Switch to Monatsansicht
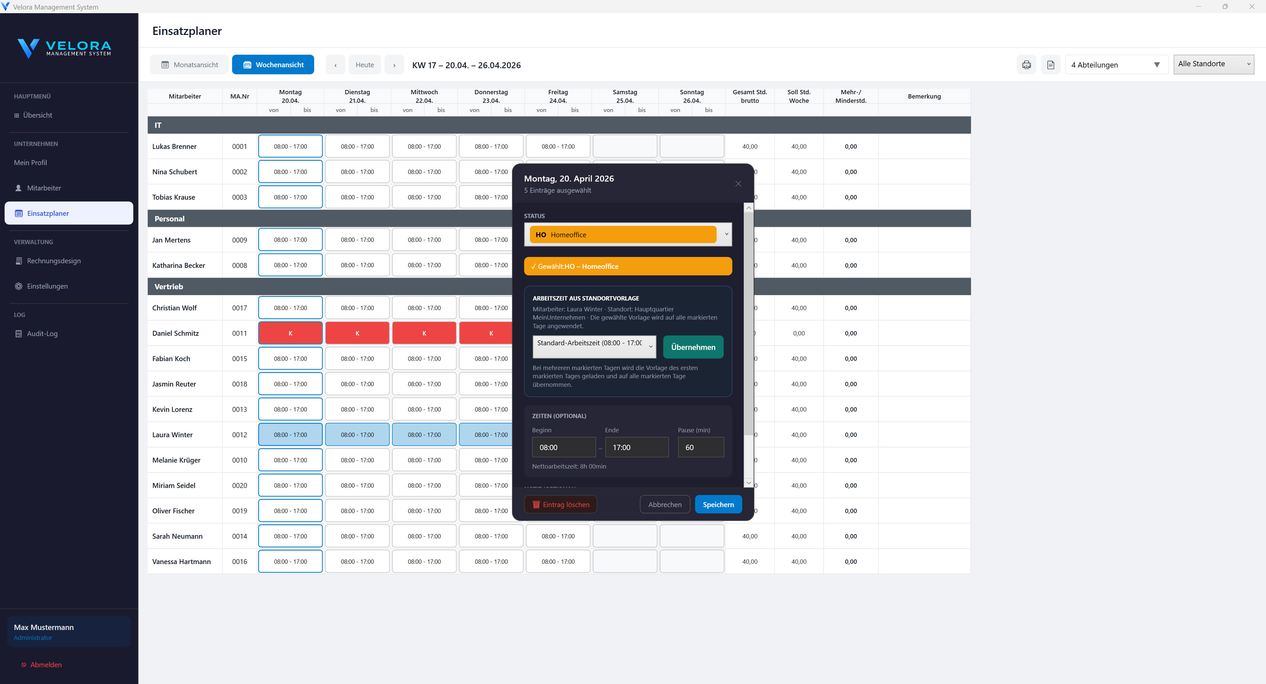This screenshot has width=1266, height=684. point(189,64)
